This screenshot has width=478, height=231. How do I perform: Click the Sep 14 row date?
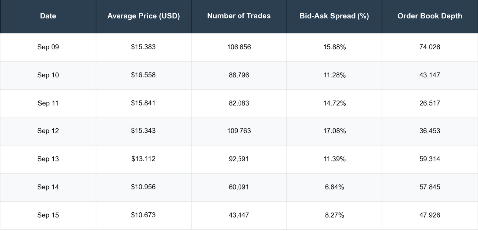[48, 187]
